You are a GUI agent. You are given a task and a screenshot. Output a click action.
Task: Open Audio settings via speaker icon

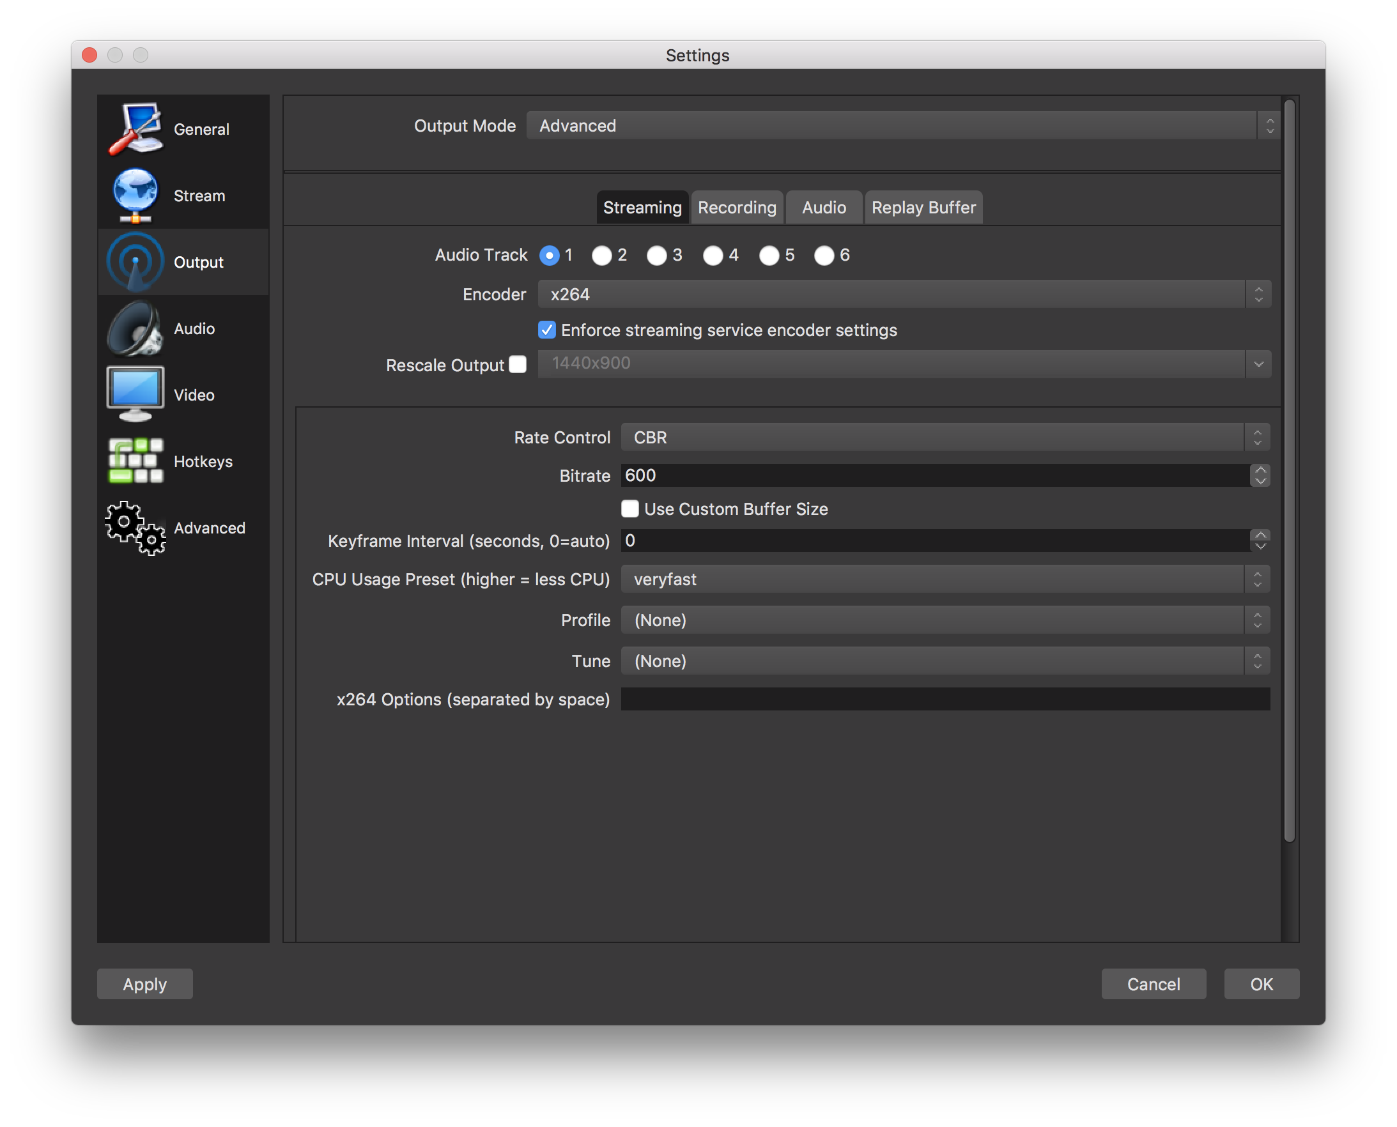click(135, 328)
